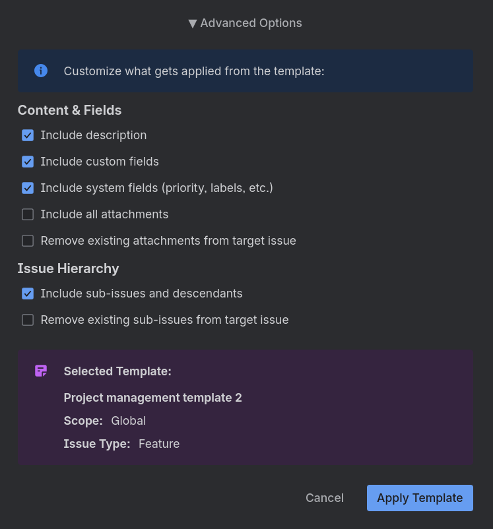Uncheck Include custom fields

click(28, 162)
